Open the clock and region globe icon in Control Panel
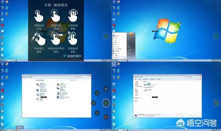 coord(58,93)
